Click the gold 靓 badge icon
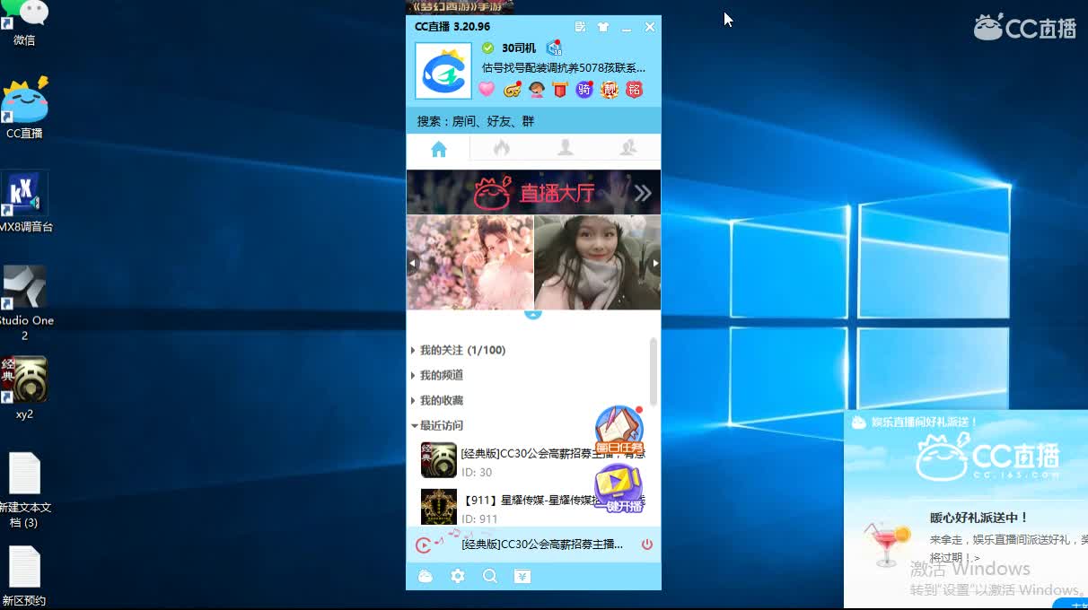This screenshot has height=610, width=1088. pyautogui.click(x=610, y=90)
